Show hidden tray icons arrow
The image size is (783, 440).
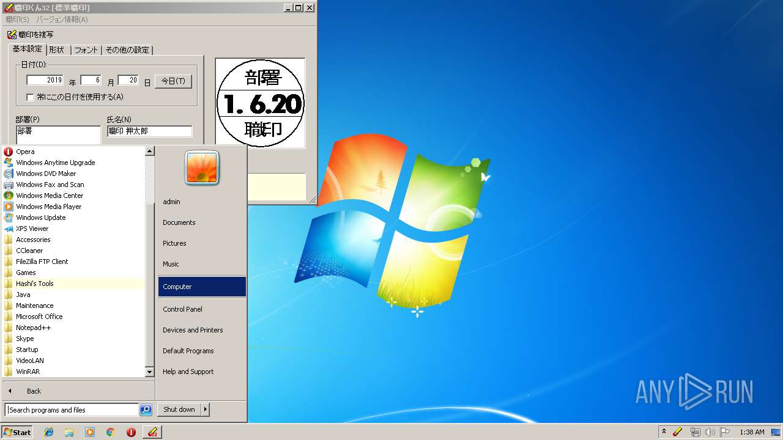coord(664,432)
